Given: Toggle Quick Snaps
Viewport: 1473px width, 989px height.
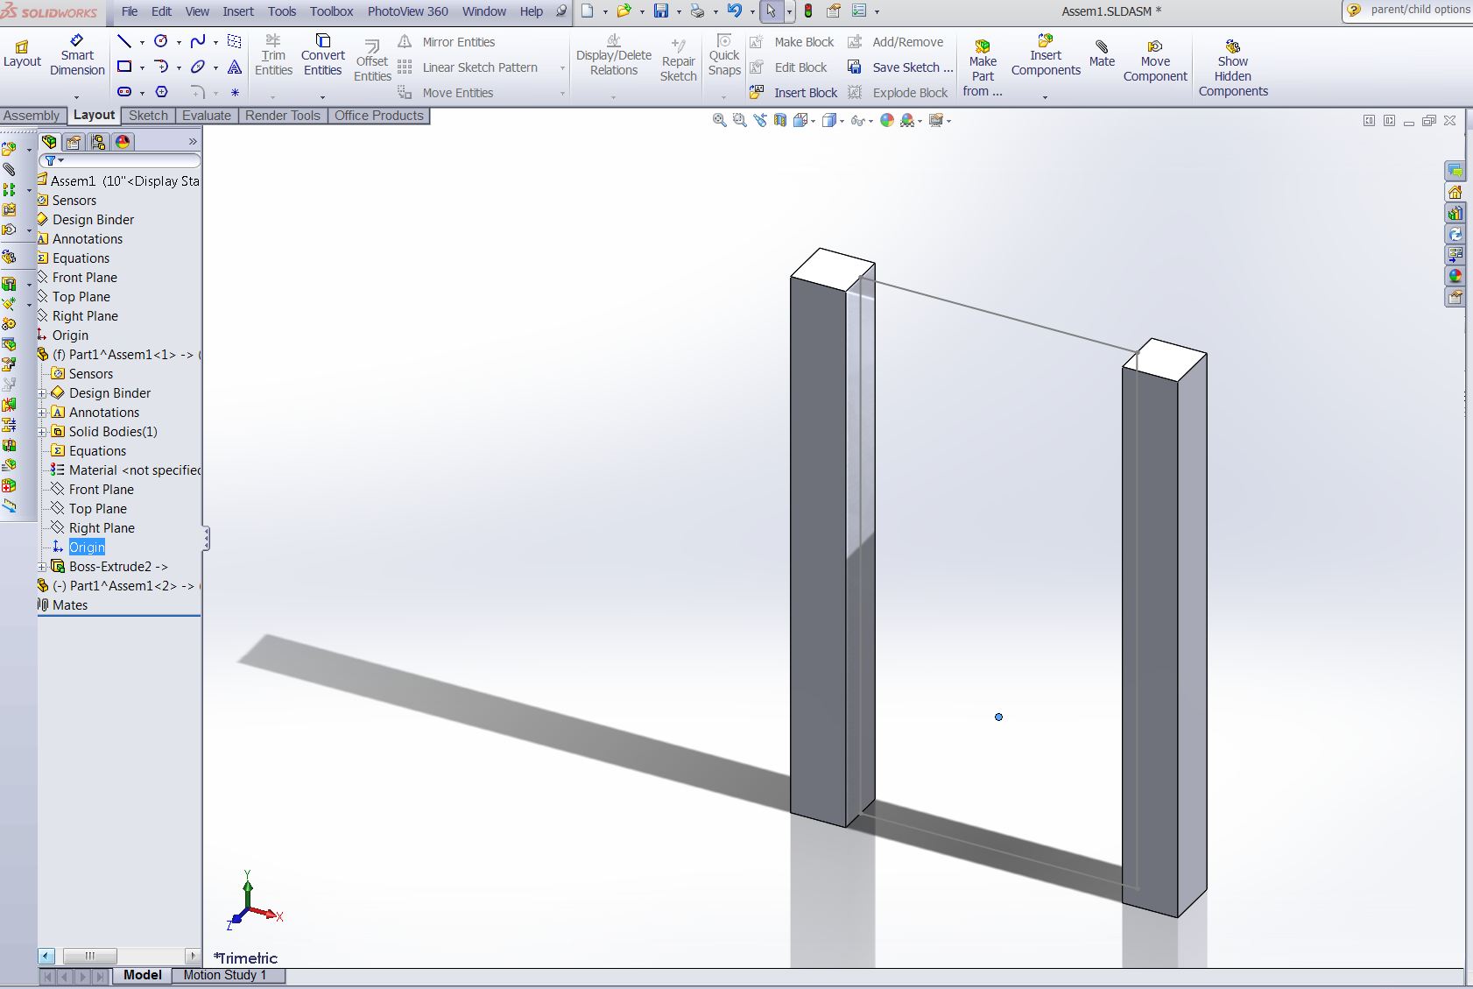Looking at the screenshot, I should 724,55.
